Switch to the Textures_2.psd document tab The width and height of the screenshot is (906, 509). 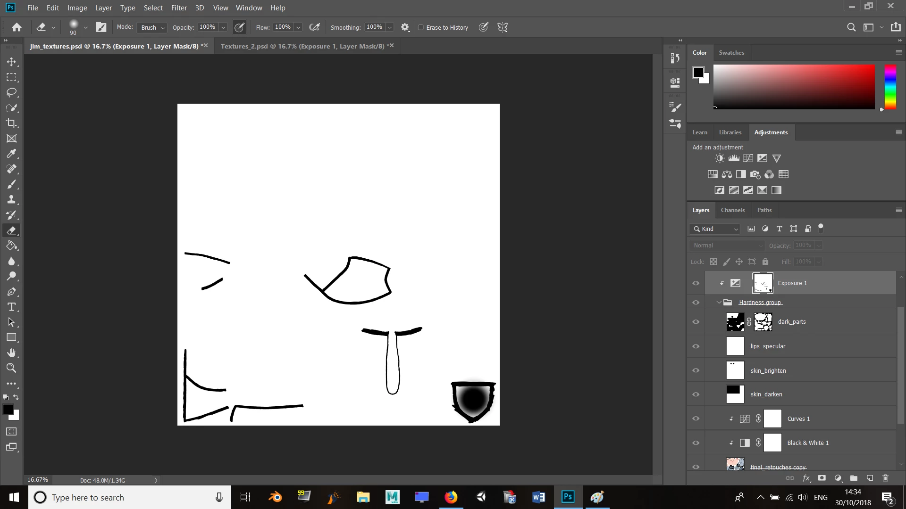pyautogui.click(x=302, y=46)
